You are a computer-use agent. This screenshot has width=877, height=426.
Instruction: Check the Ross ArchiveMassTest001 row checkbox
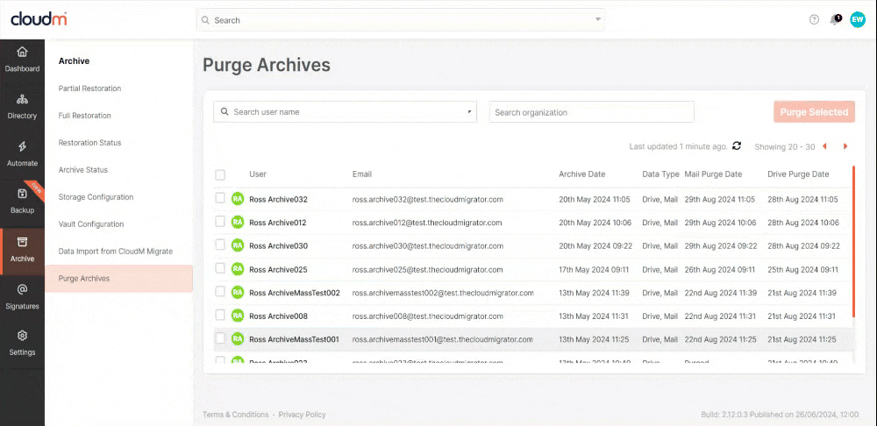click(220, 338)
